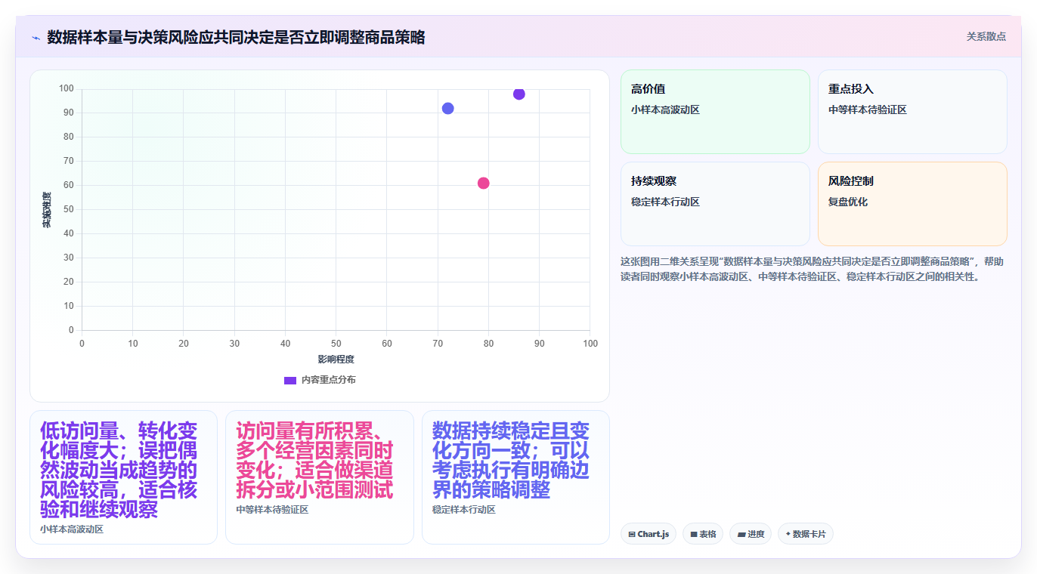Click 中等样本待验证区 inside 重点投入 card
Image resolution: width=1037 pixels, height=574 pixels.
868,110
